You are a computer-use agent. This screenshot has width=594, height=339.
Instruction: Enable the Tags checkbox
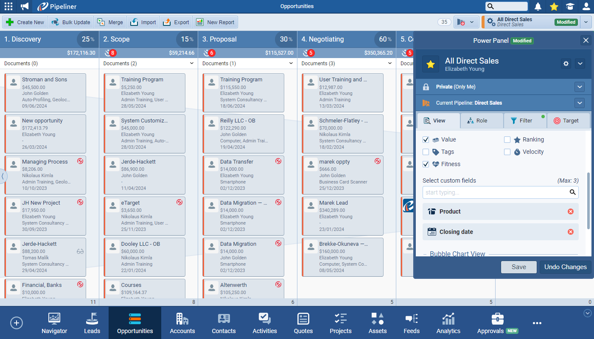coord(426,152)
